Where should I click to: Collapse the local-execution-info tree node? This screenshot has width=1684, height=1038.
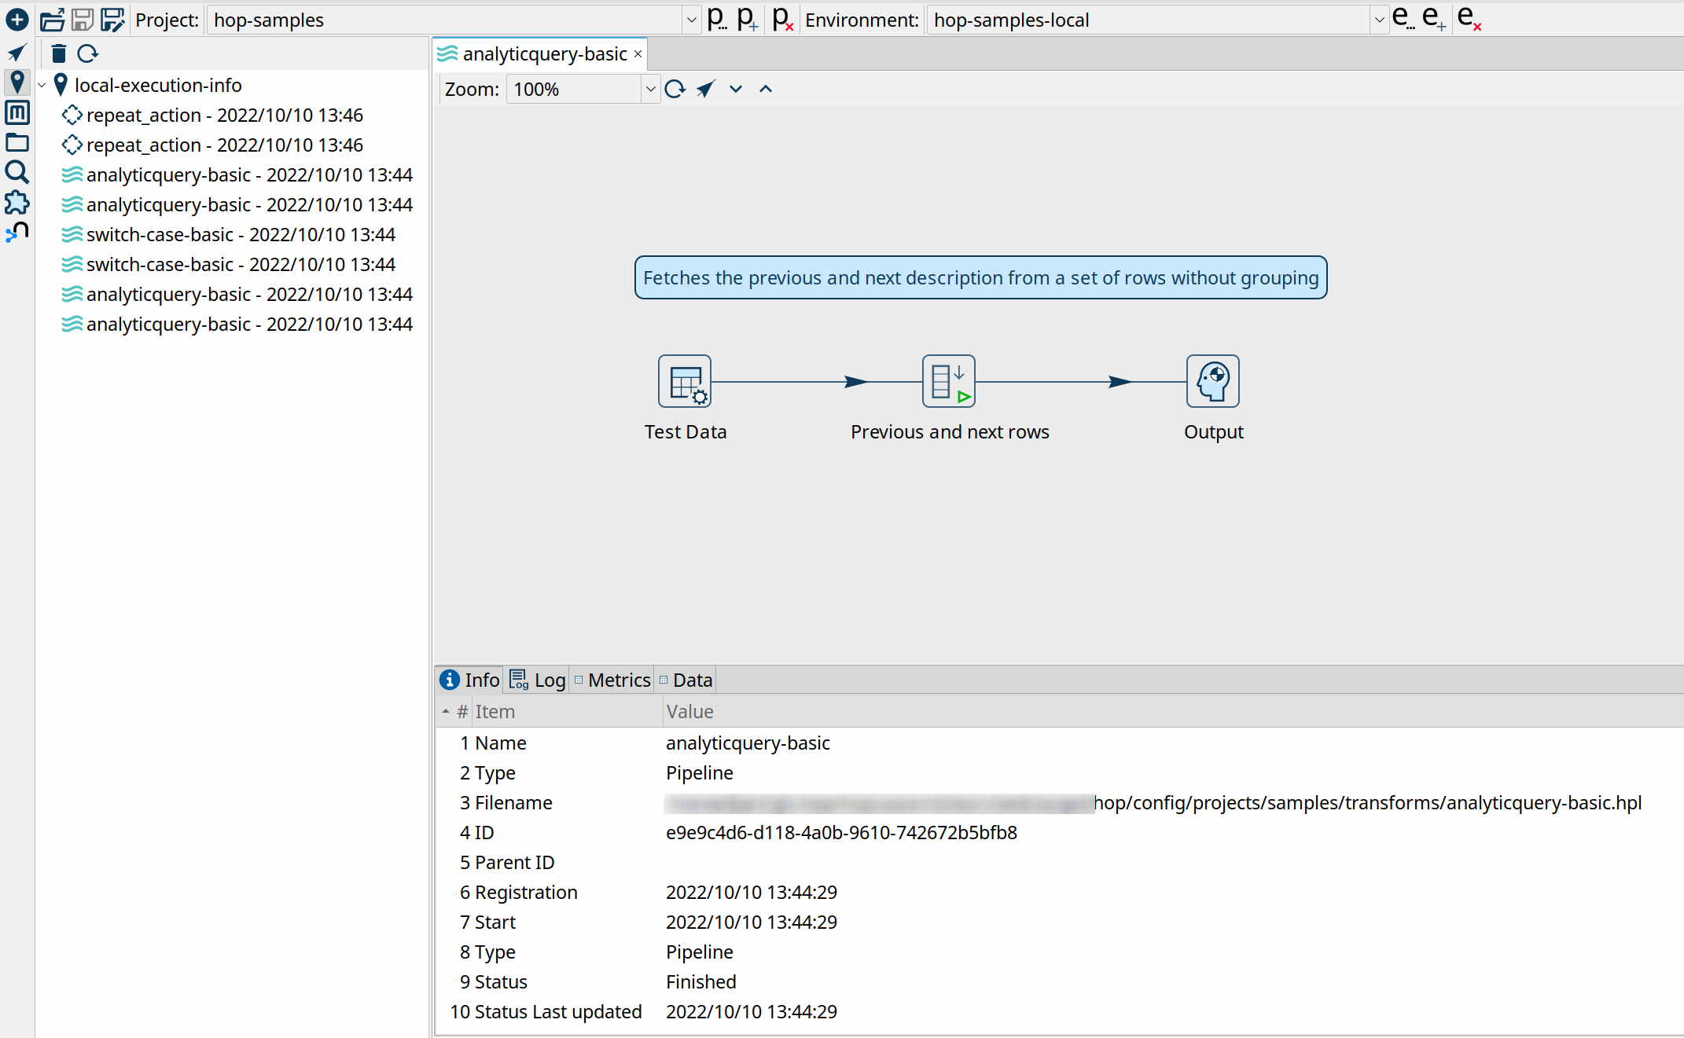[x=42, y=85]
